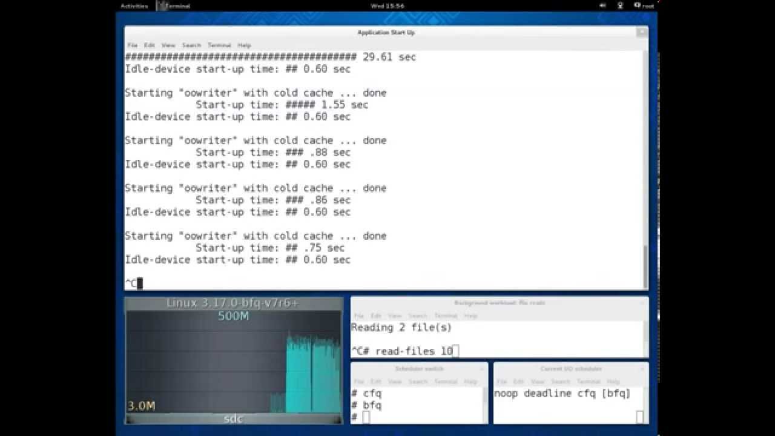Screen dimensions: 775x436
Task: Click the 3.0M value on the graph
Action: (142, 406)
